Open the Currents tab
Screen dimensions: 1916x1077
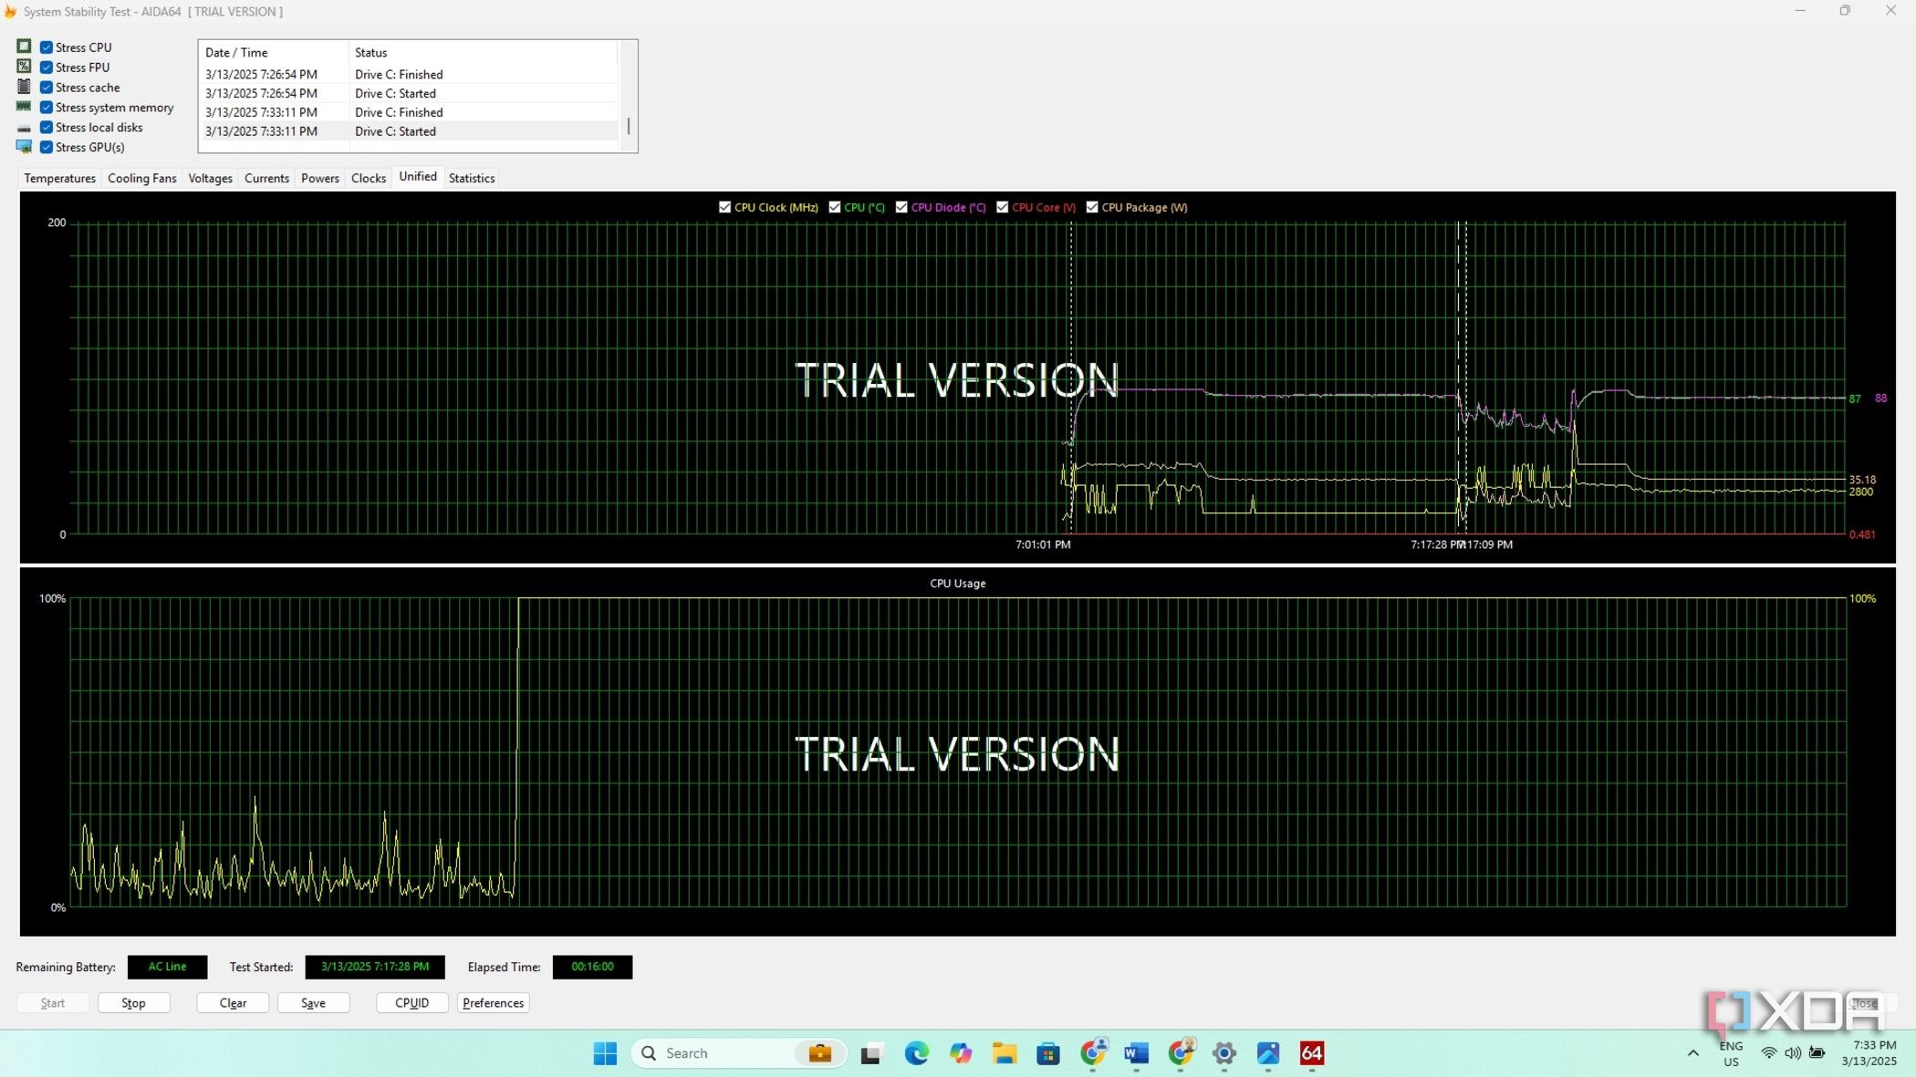(266, 179)
